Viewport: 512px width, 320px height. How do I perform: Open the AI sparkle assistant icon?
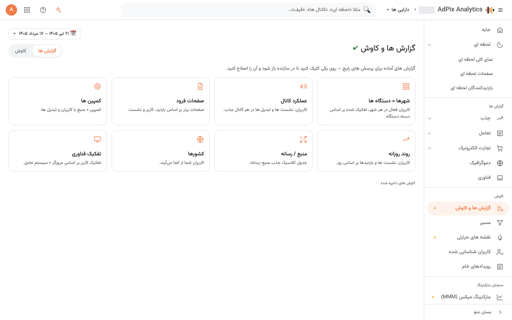(x=59, y=10)
